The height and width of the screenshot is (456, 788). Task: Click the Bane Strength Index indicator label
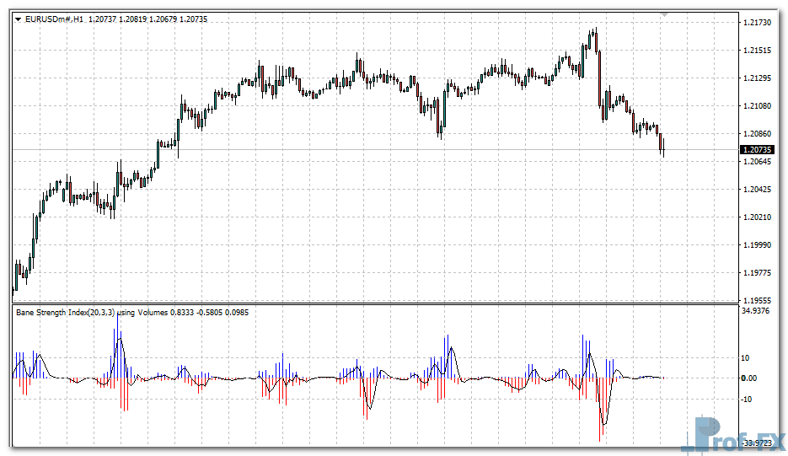pos(66,313)
